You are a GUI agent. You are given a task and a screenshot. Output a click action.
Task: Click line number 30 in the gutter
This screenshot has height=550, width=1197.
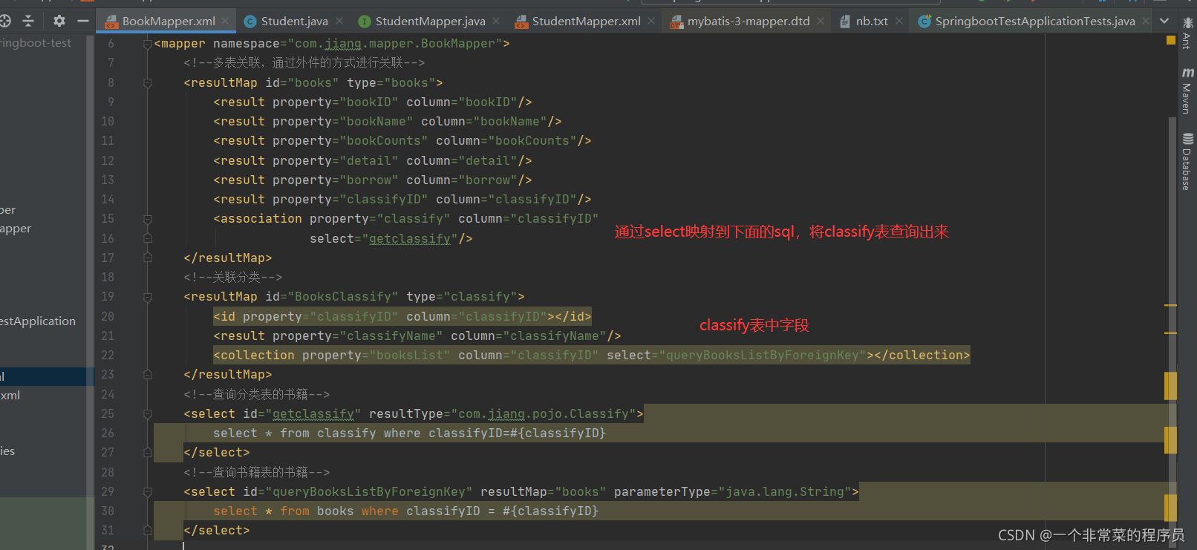tap(108, 511)
